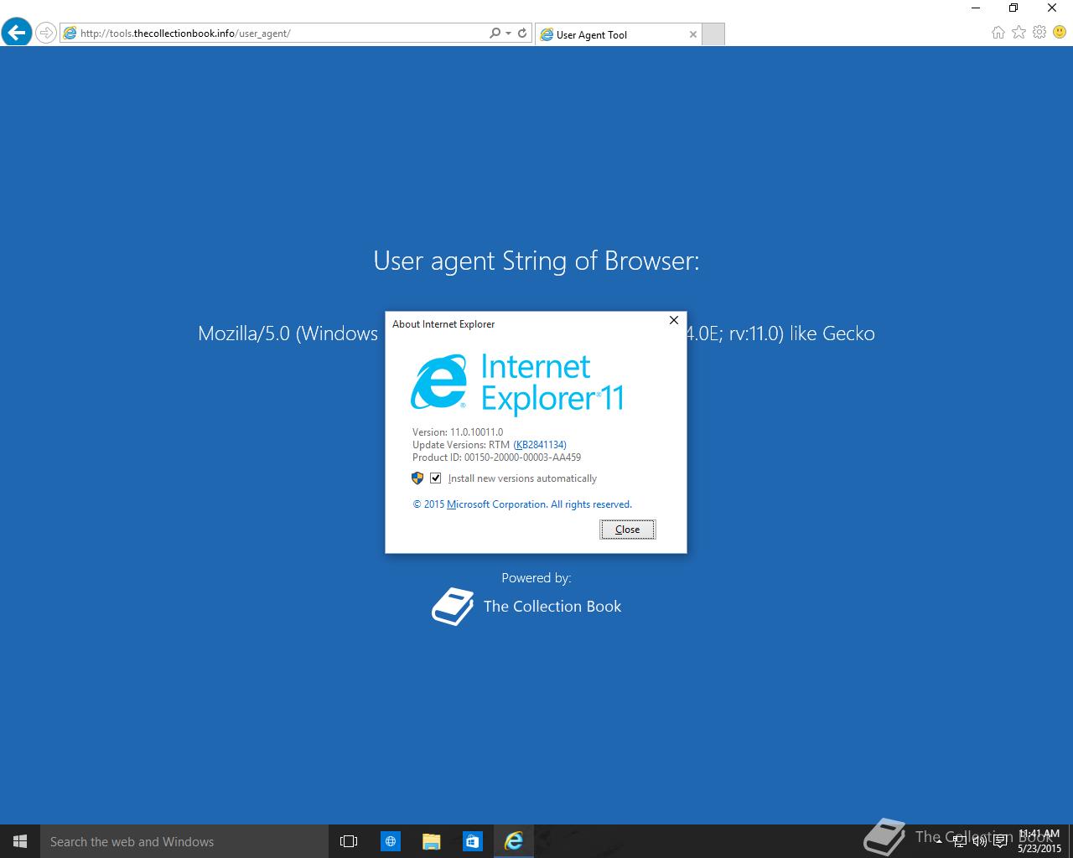This screenshot has height=858, width=1073.
Task: Open the volume speaker tray icon
Action: pos(980,841)
